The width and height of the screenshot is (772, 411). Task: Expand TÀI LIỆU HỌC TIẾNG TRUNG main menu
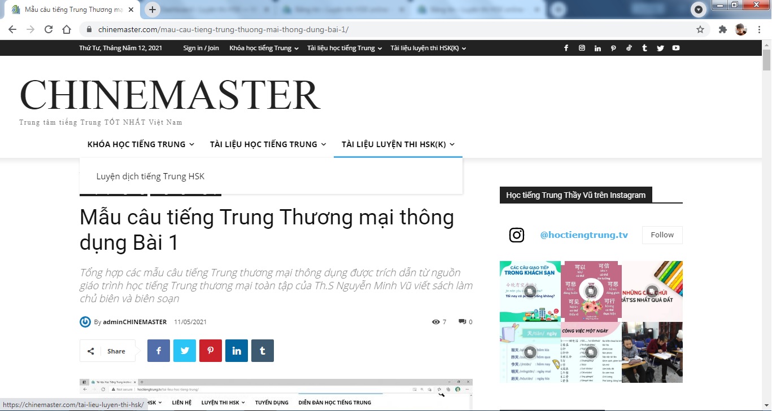pyautogui.click(x=268, y=144)
